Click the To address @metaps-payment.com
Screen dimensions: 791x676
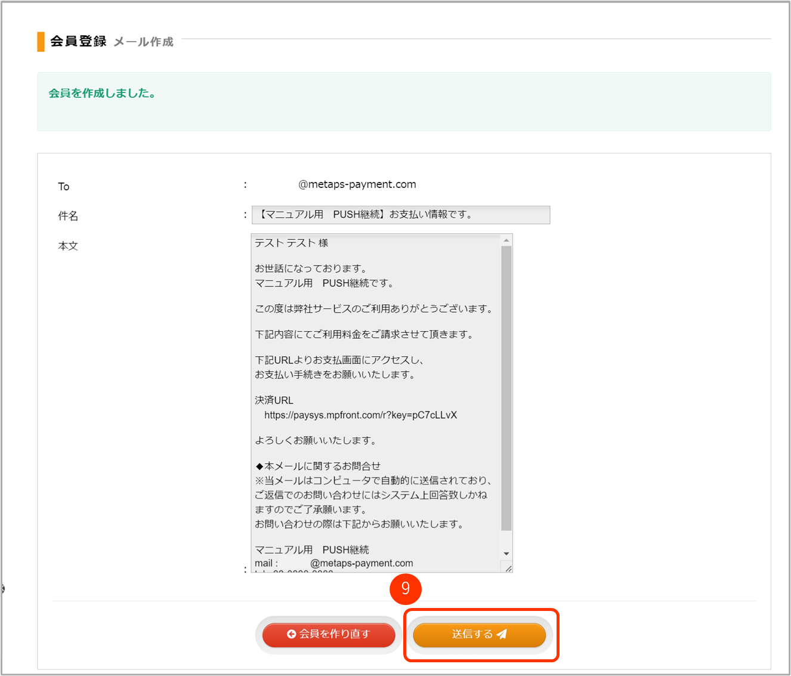(357, 184)
